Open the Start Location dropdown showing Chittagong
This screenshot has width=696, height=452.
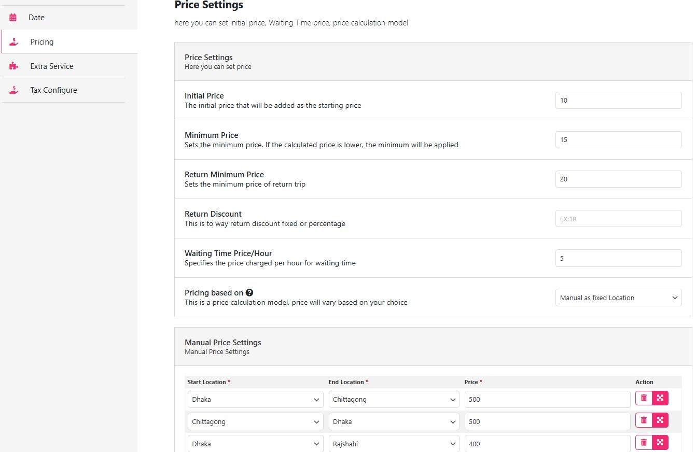click(x=255, y=421)
